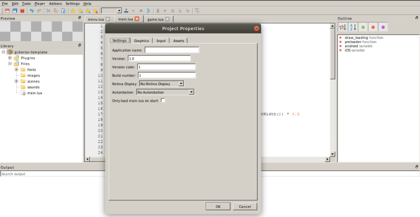Collapse the Files folder
Screen dimensions: 420x217
click(10, 64)
